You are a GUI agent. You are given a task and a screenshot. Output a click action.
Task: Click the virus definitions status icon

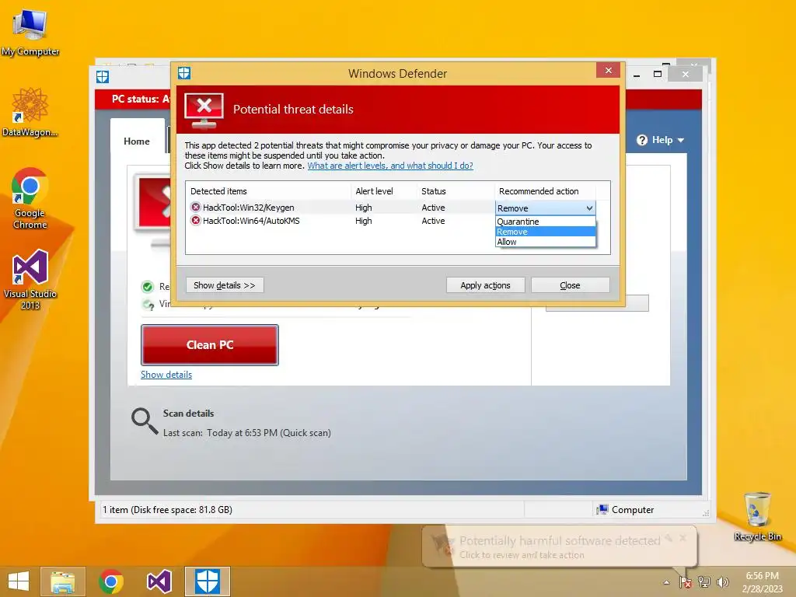pyautogui.click(x=148, y=305)
